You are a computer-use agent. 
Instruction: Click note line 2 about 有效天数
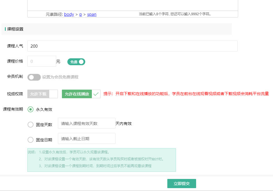coord(101,159)
